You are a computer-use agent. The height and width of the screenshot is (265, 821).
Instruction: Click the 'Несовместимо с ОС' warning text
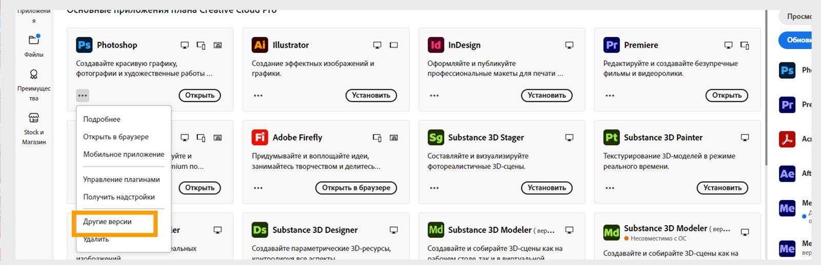(658, 238)
